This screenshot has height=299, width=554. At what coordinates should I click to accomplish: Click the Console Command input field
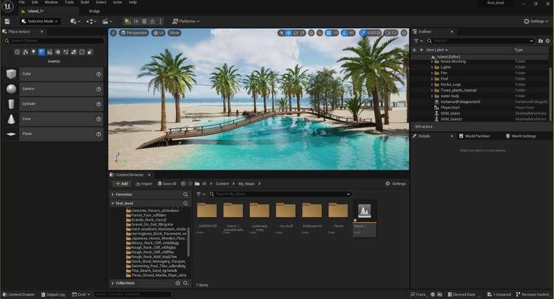133,294
